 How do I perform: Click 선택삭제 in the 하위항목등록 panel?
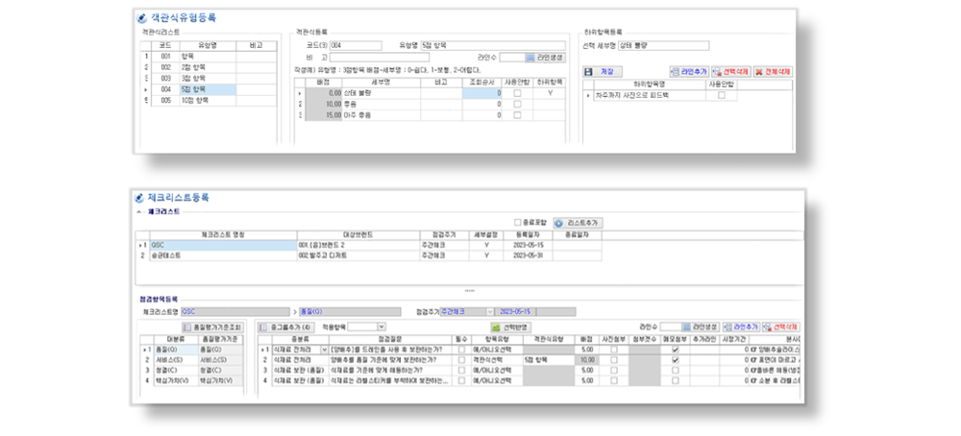[730, 72]
